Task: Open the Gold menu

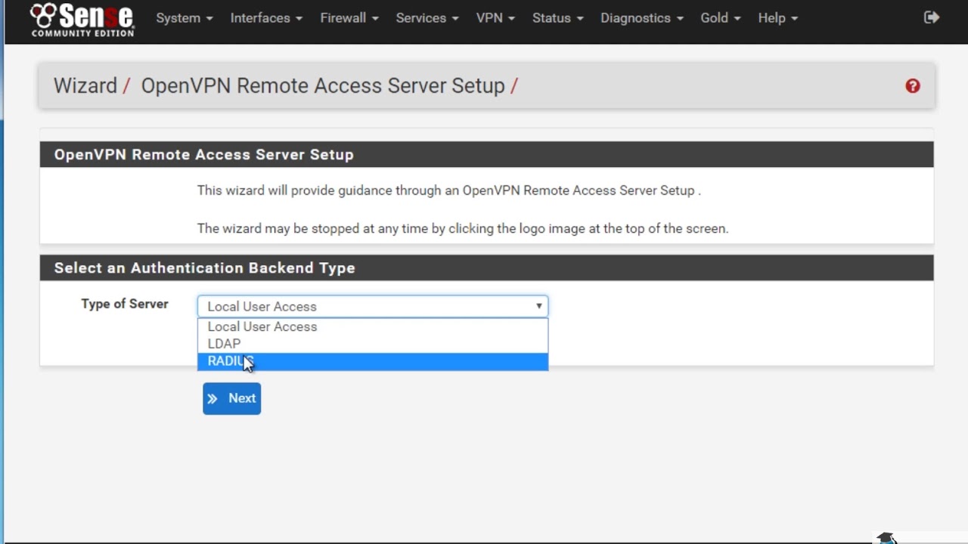Action: pyautogui.click(x=720, y=18)
